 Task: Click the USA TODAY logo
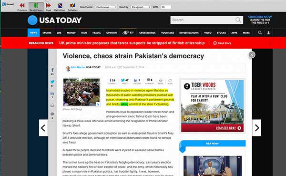tap(54, 20)
